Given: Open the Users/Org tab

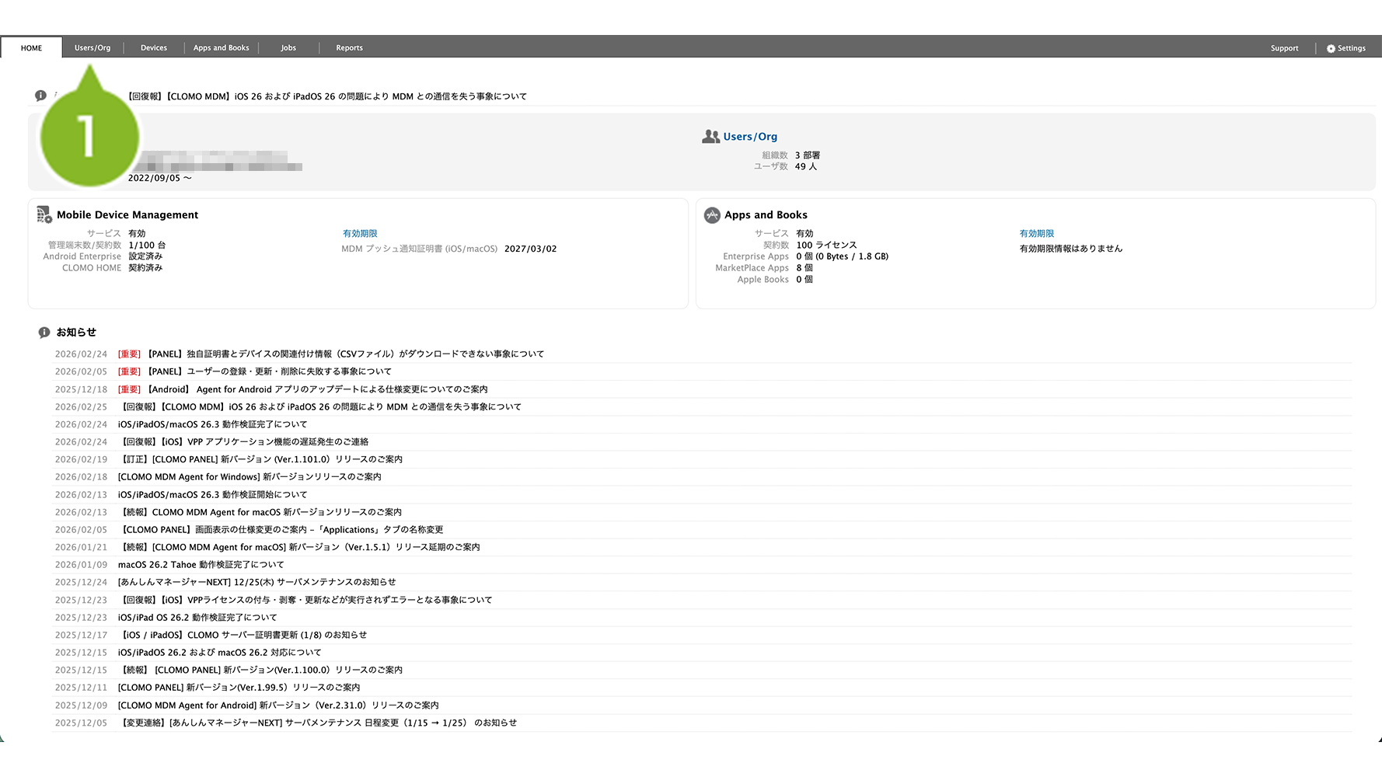Looking at the screenshot, I should [92, 48].
